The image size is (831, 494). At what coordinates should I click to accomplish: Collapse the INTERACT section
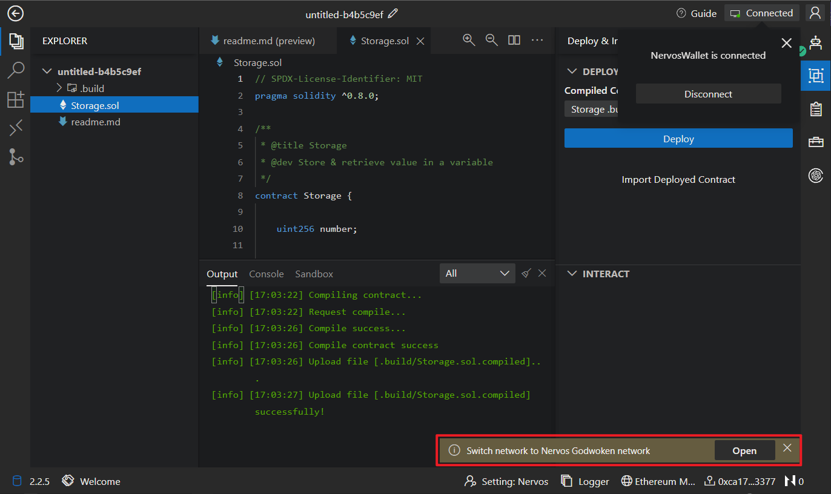tap(572, 274)
